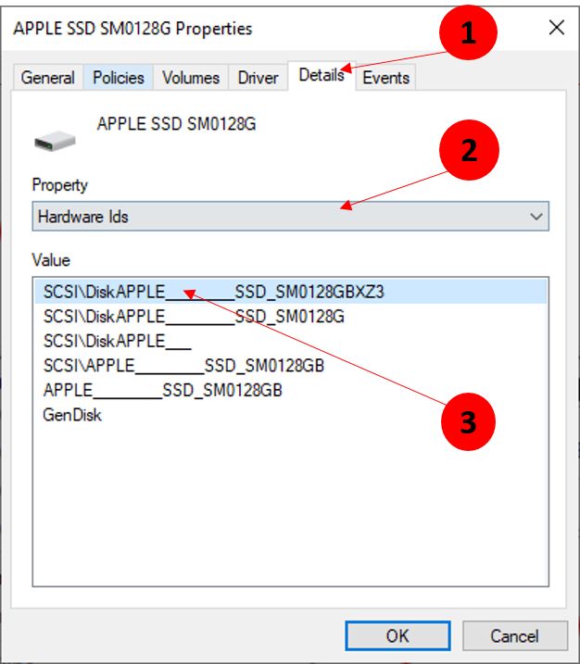Close the Properties dialog
The height and width of the screenshot is (664, 580).
(x=556, y=28)
